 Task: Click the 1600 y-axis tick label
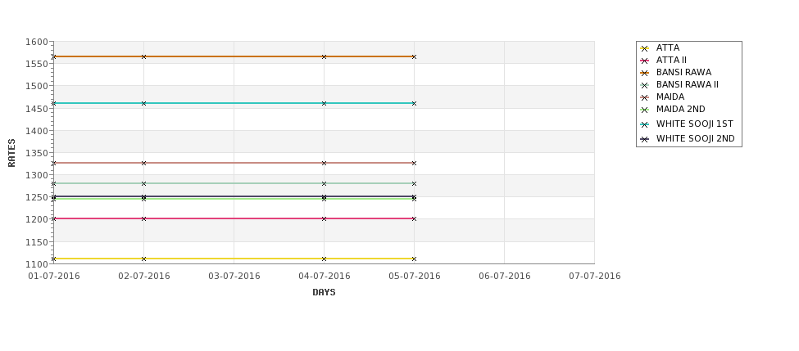pyautogui.click(x=37, y=42)
